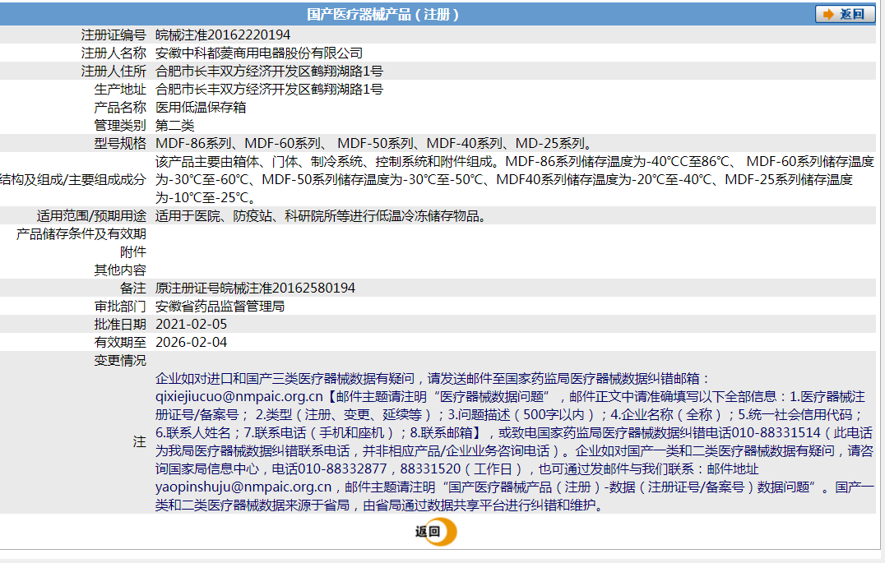This screenshot has width=885, height=563.
Task: Click the 产品储存条件及有效期 label
Action: tap(81, 233)
